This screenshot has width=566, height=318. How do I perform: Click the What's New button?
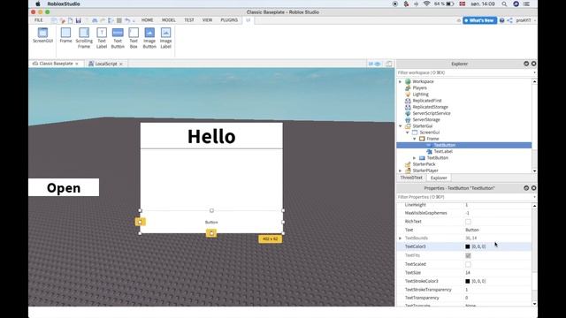(479, 20)
